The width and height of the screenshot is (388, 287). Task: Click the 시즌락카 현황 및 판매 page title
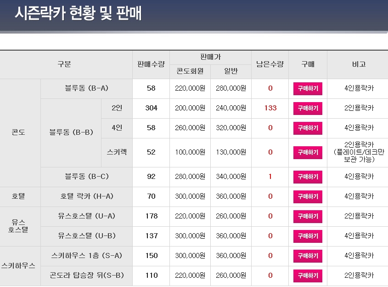(78, 14)
